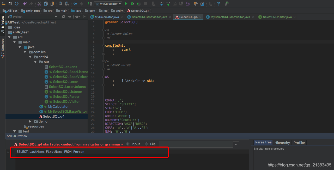Open the Hierarchy tab
The width and height of the screenshot is (334, 170).
(x=282, y=143)
